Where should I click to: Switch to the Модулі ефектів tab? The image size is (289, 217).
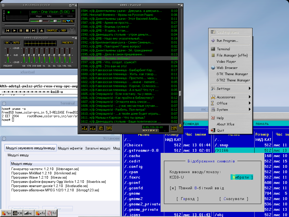[x=70, y=148]
